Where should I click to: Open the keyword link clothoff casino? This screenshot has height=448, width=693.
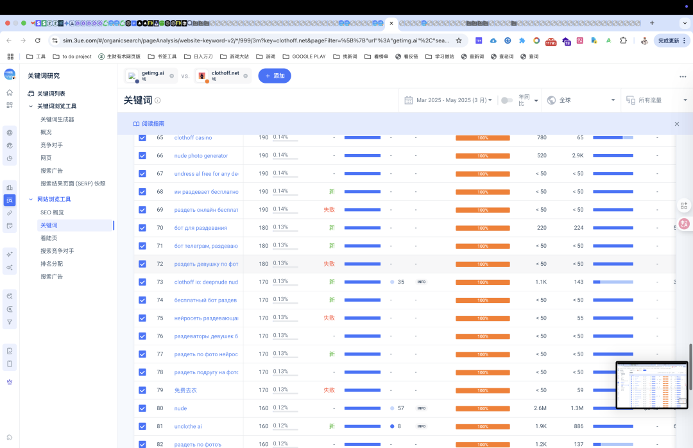[193, 137]
